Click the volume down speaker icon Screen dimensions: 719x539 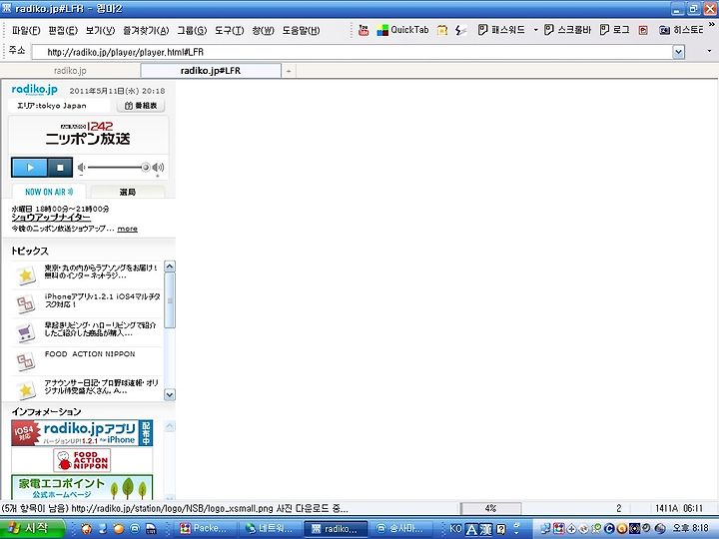[x=81, y=168]
